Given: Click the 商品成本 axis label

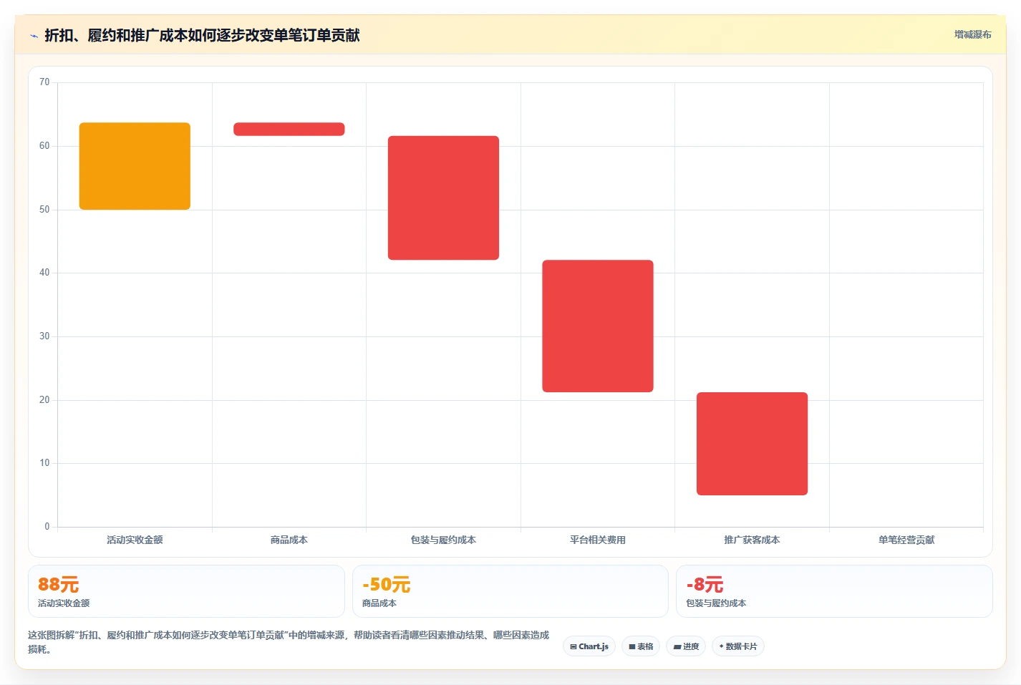Looking at the screenshot, I should (289, 540).
